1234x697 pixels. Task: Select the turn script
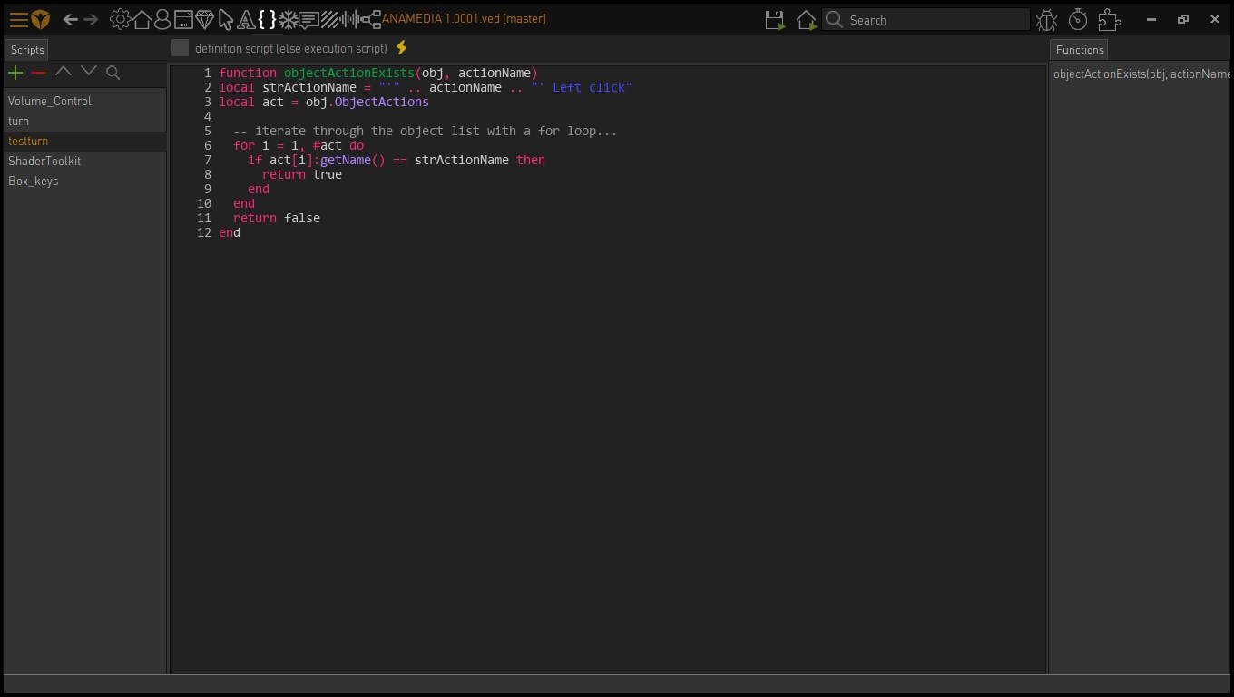tap(85, 121)
